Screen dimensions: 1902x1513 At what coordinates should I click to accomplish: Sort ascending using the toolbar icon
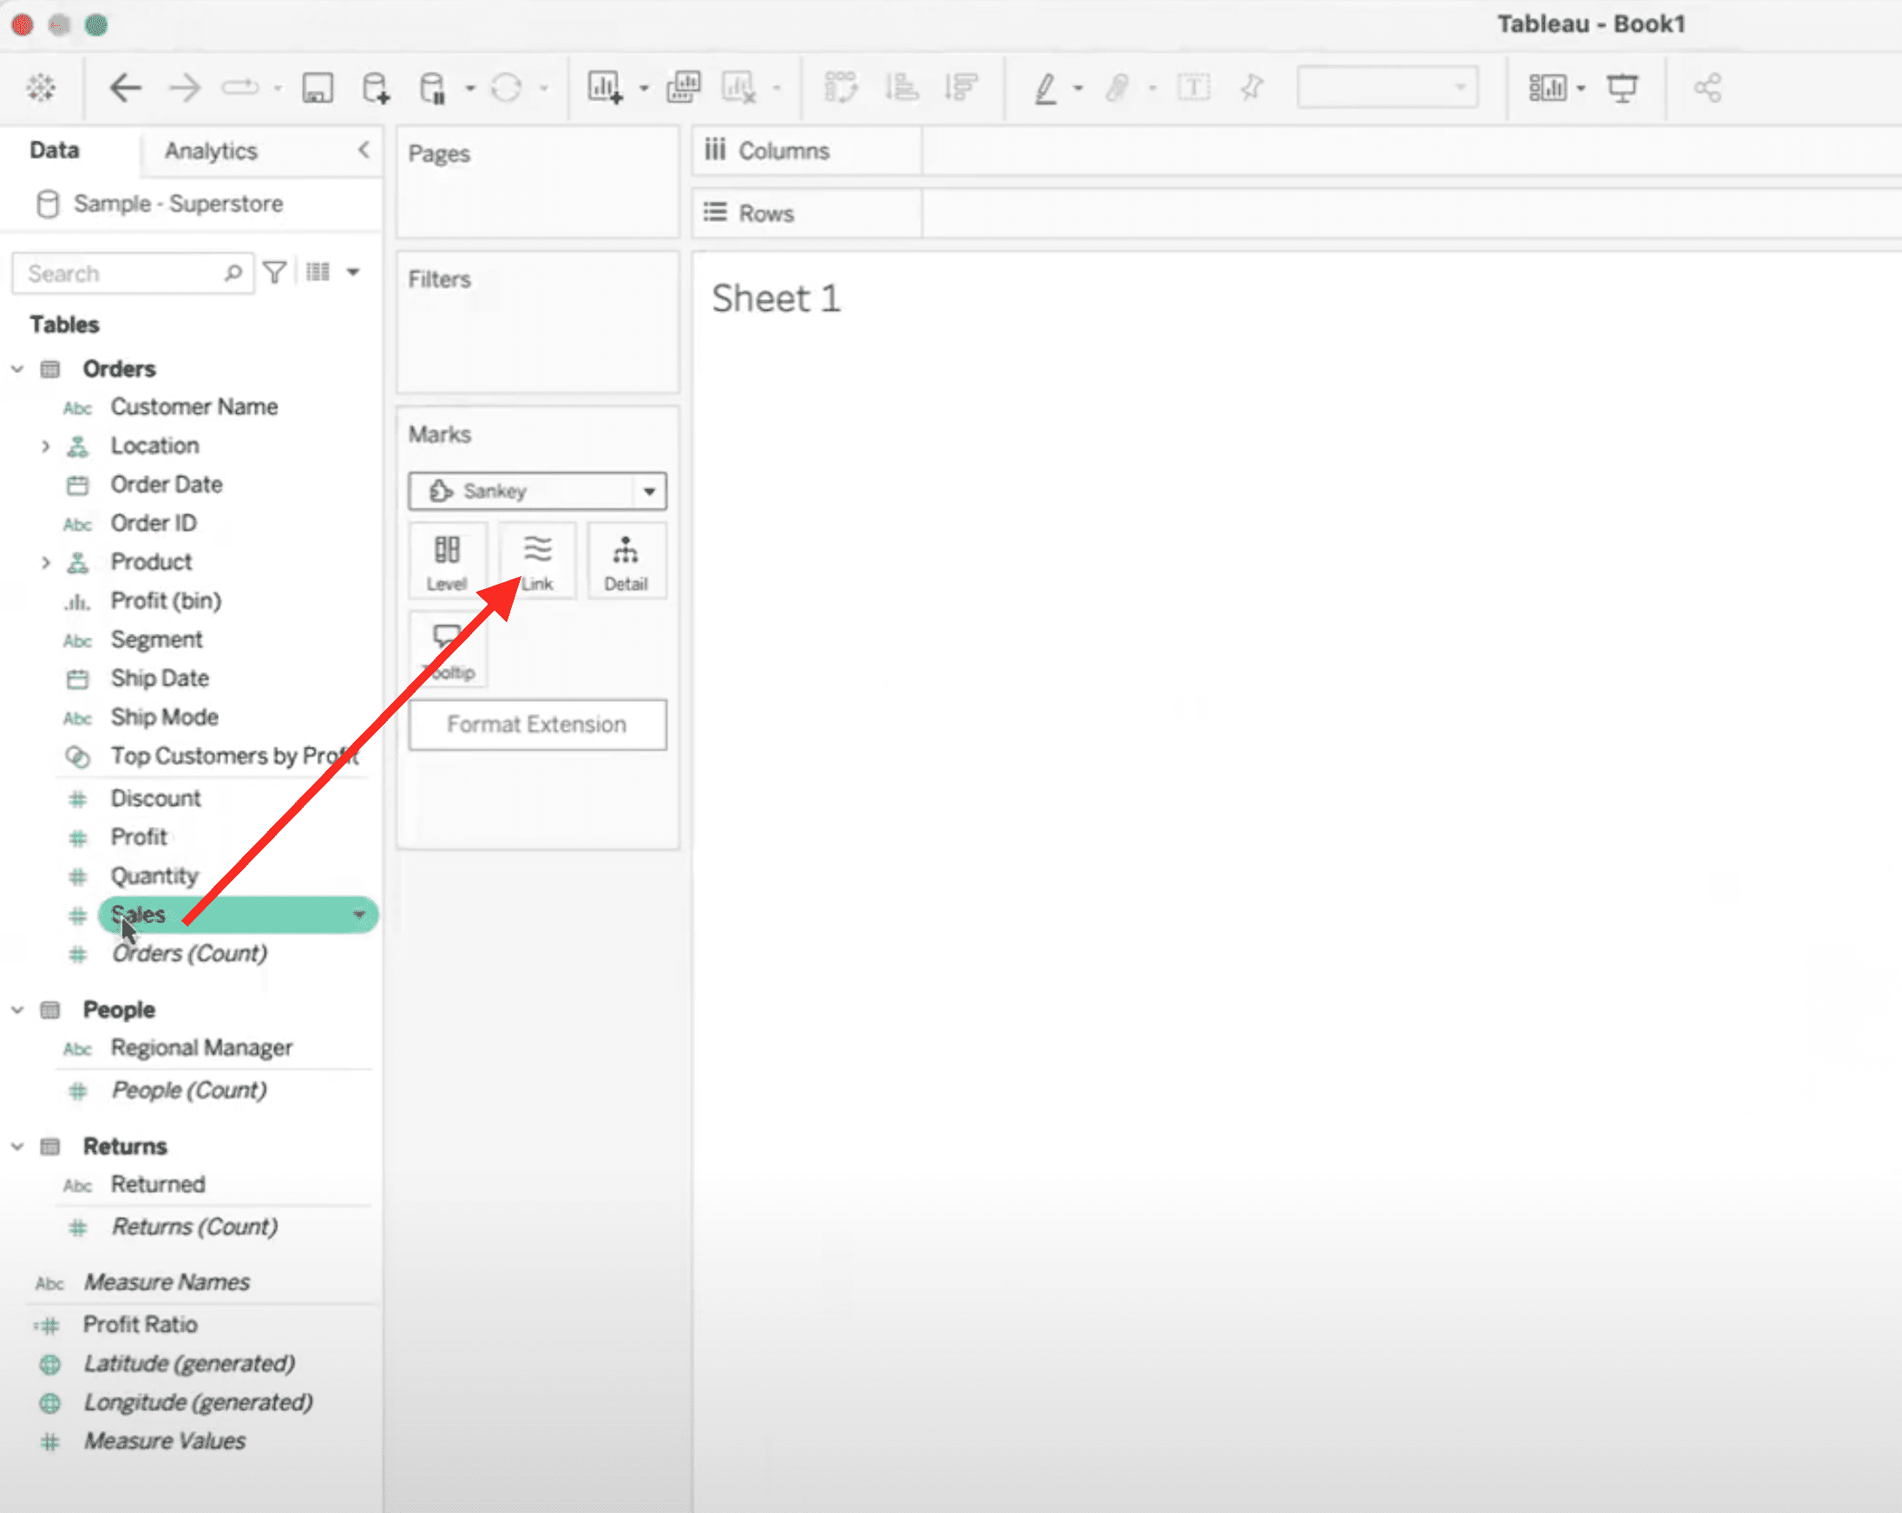tap(902, 88)
